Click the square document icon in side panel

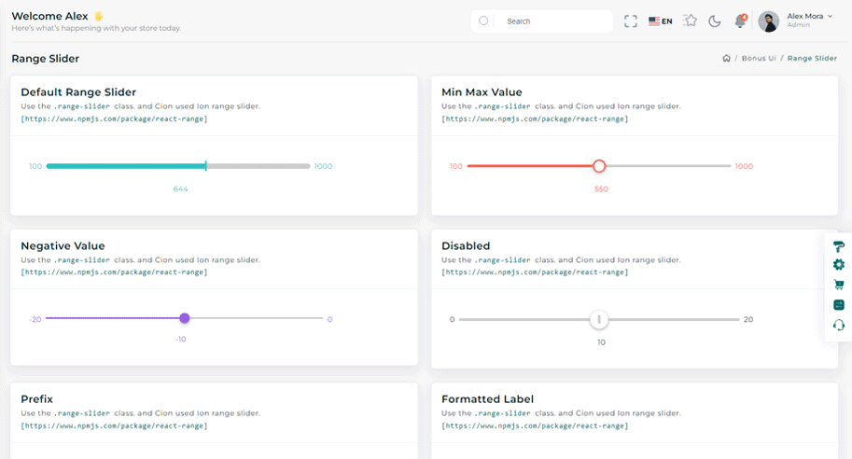pos(838,305)
